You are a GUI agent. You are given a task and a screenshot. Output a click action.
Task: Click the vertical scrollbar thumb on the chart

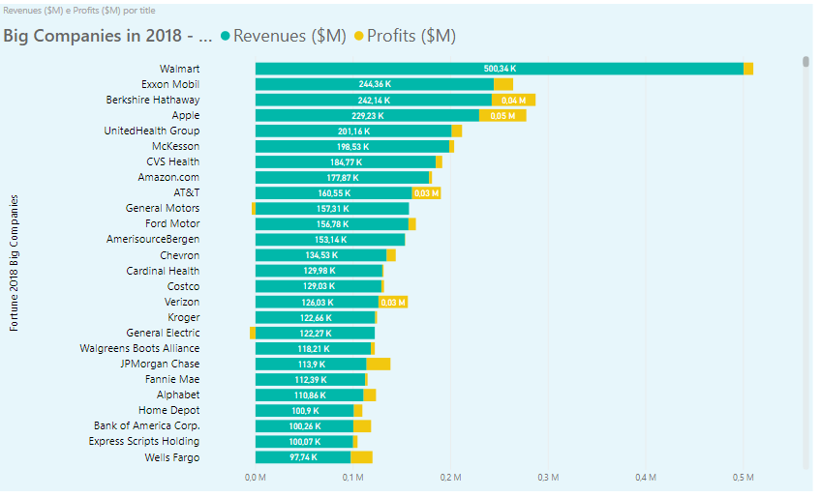point(806,62)
